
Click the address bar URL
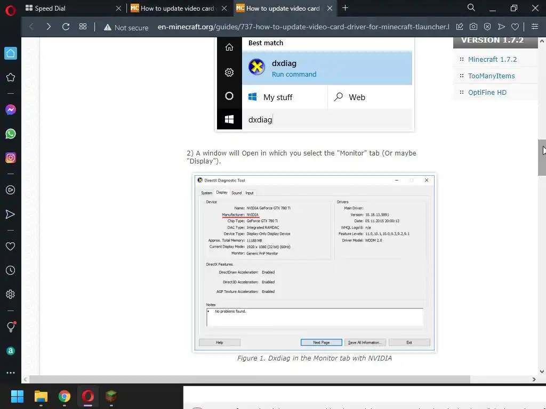pos(303,27)
